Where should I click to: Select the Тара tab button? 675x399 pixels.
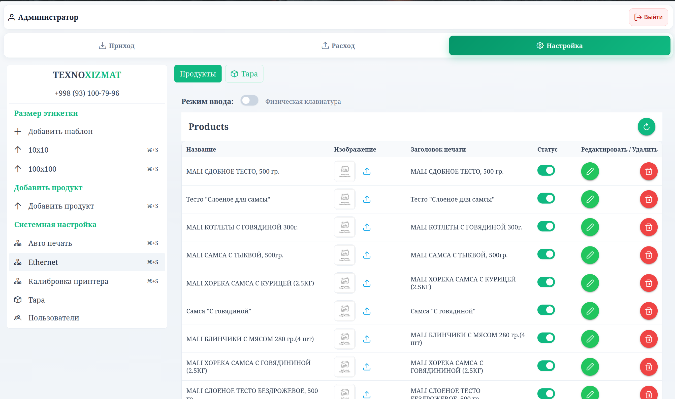point(244,74)
